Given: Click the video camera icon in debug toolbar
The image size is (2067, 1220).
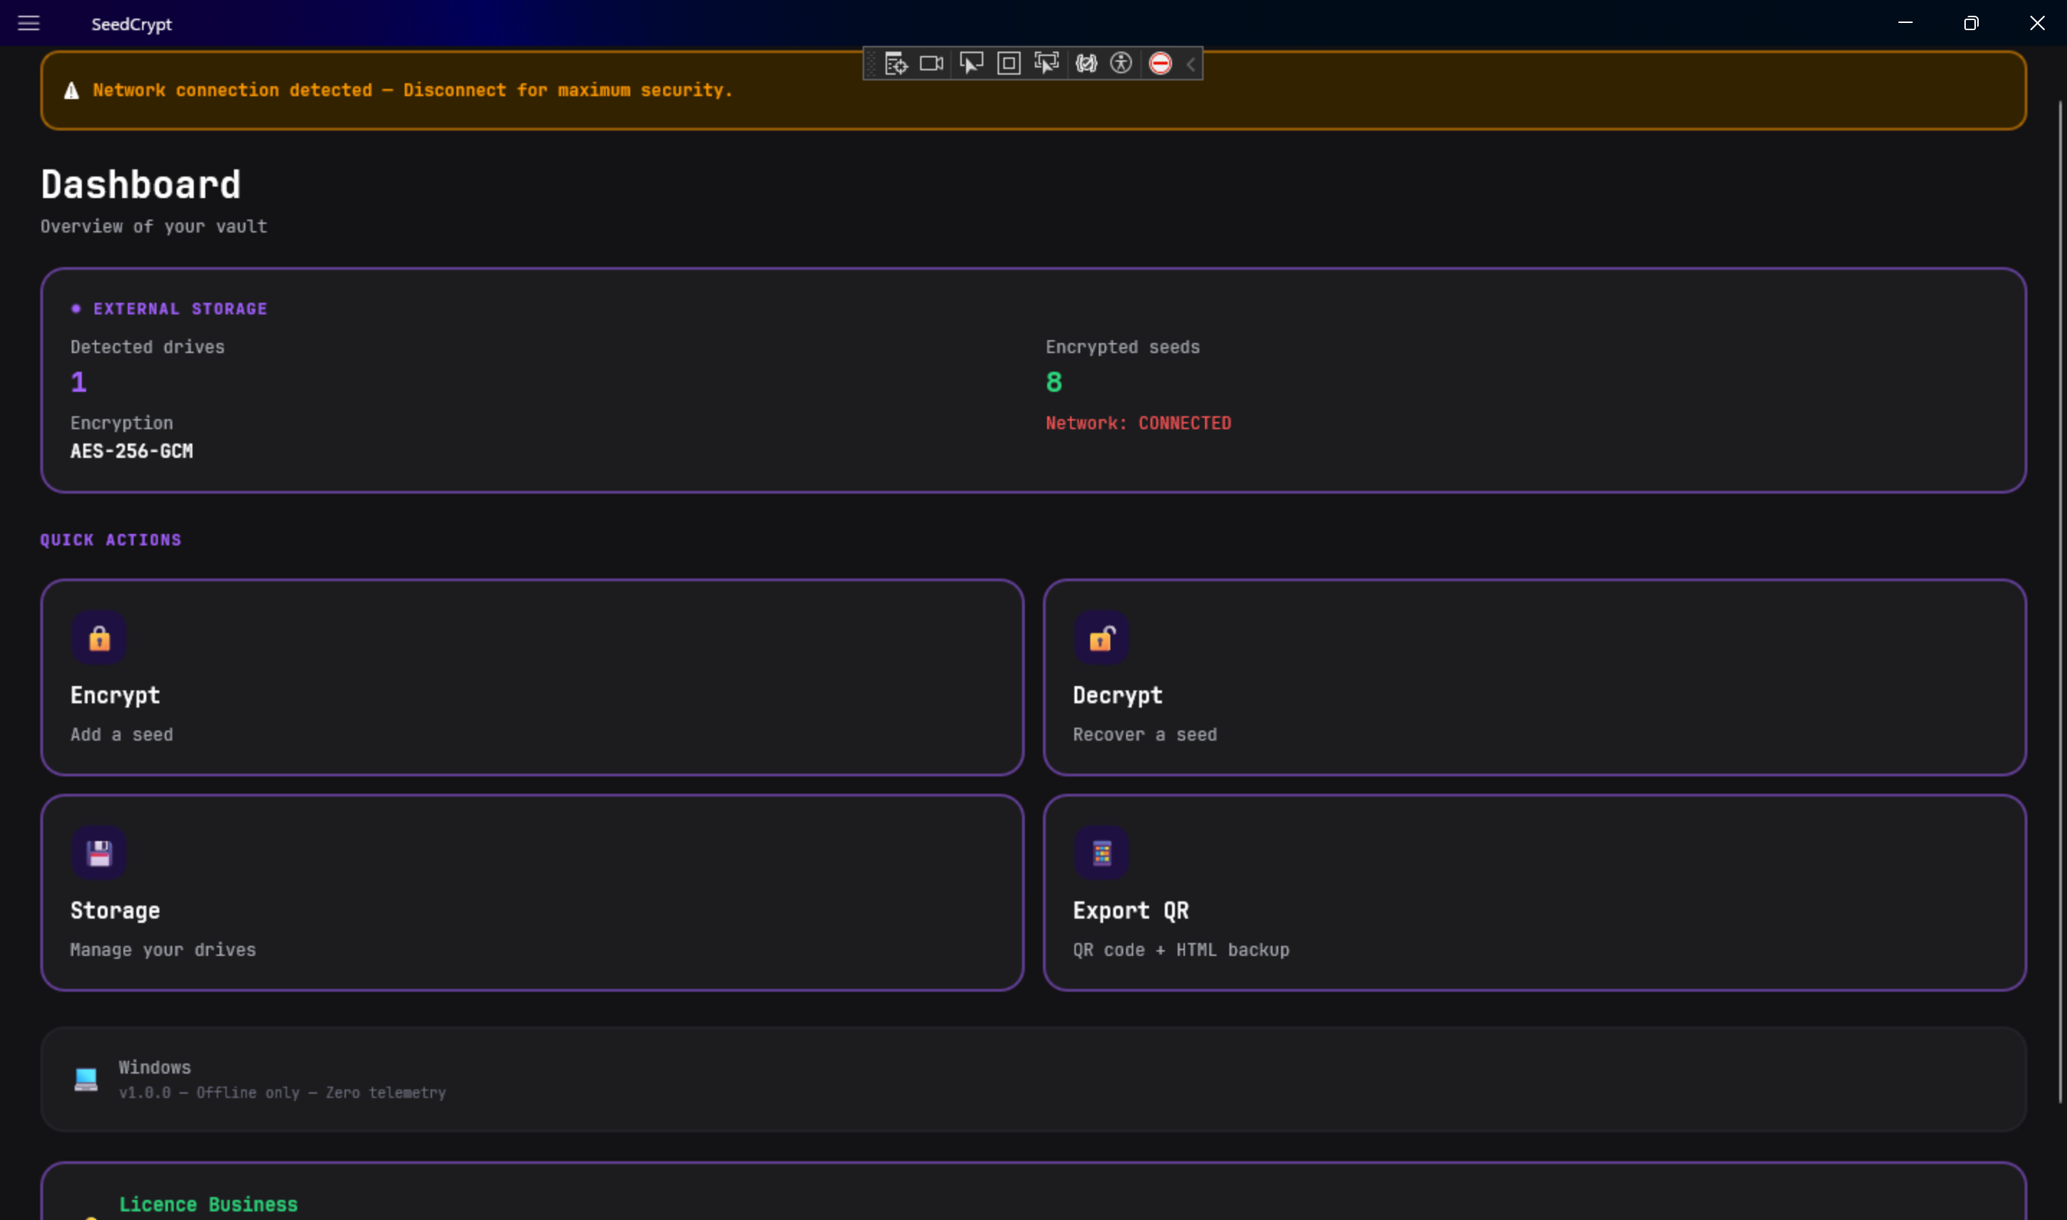Looking at the screenshot, I should 931,63.
